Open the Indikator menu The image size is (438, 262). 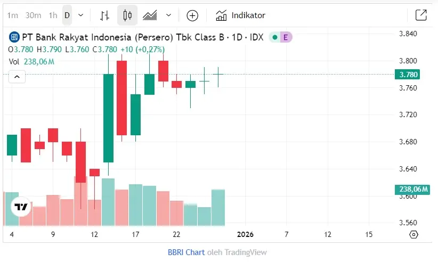[x=240, y=15]
